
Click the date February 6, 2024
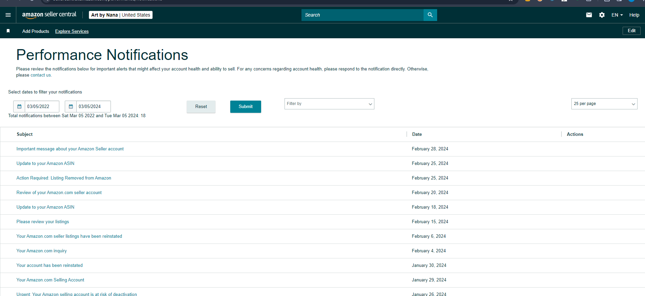pyautogui.click(x=429, y=236)
